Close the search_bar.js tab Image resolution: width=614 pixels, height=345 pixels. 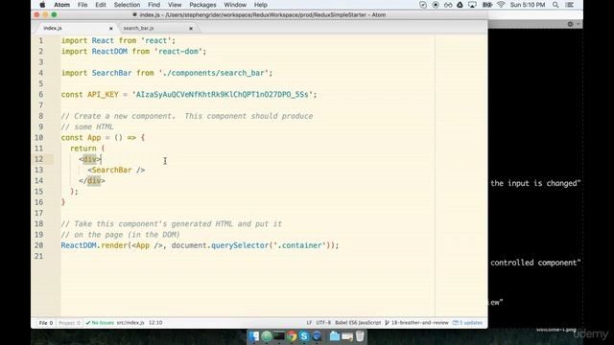191,29
